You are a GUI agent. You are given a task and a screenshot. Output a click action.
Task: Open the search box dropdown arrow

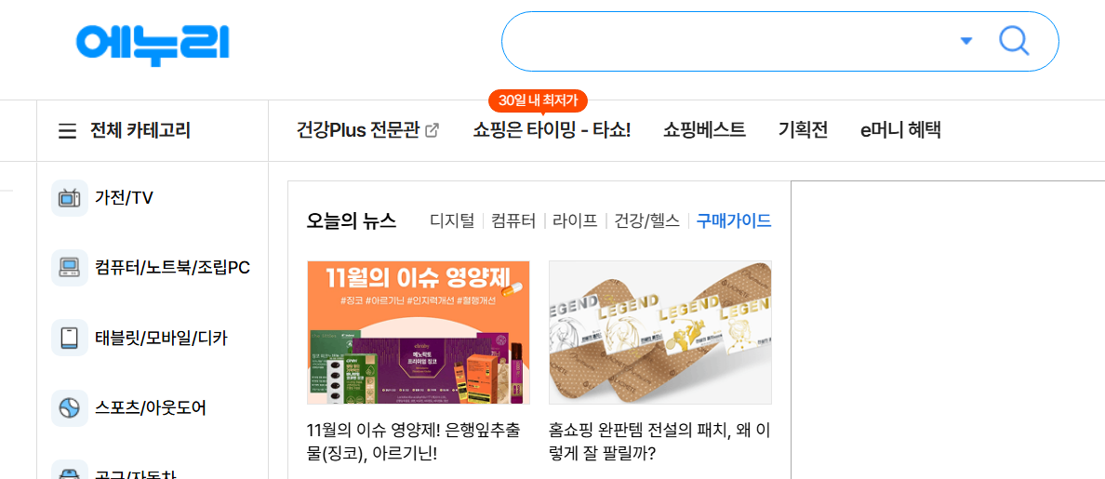[x=966, y=41]
